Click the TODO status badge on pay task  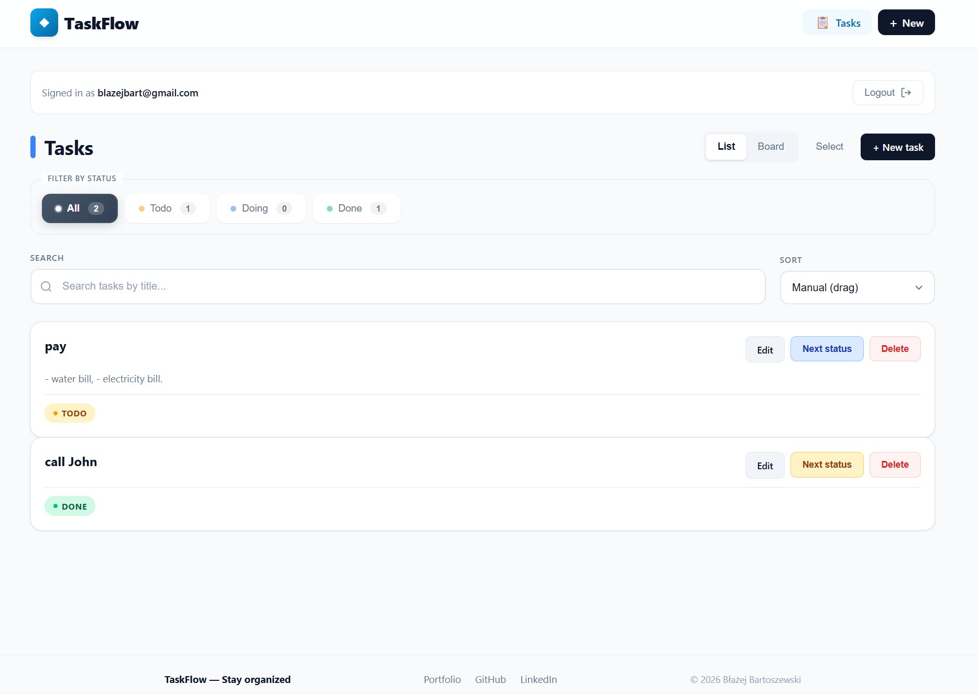pyautogui.click(x=70, y=413)
